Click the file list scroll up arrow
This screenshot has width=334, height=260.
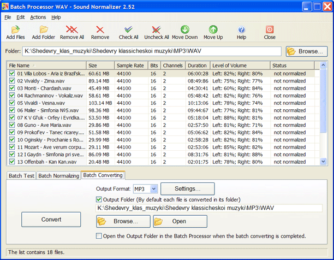tap(323, 65)
